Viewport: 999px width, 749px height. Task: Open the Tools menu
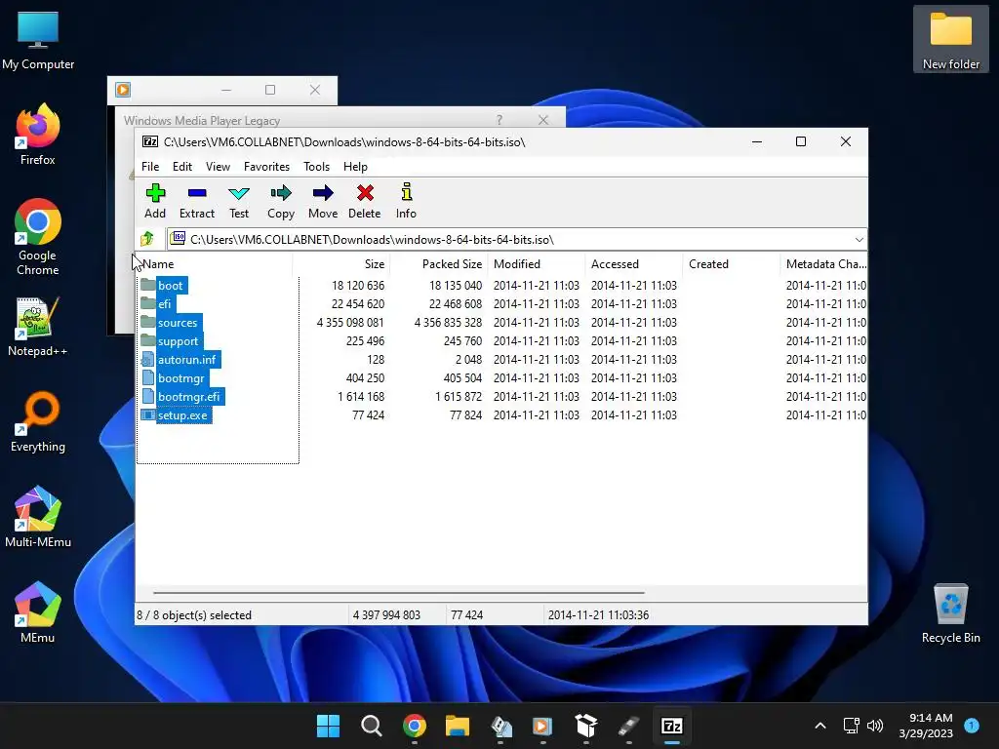coord(317,166)
